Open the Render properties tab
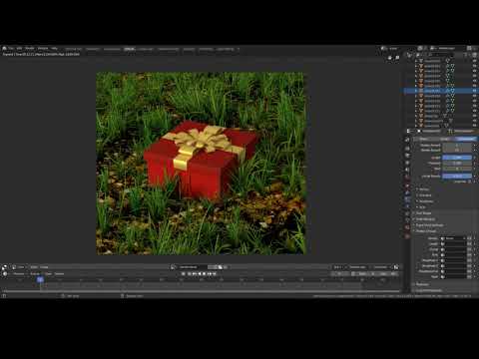The width and height of the screenshot is (479, 359). coord(407,148)
